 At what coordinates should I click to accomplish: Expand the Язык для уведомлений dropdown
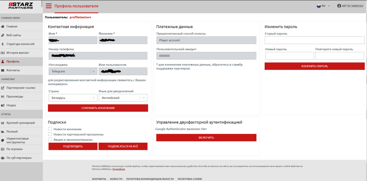click(123, 98)
